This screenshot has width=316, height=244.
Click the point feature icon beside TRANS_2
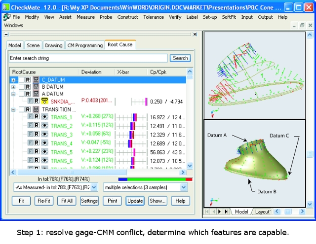pos(44,126)
